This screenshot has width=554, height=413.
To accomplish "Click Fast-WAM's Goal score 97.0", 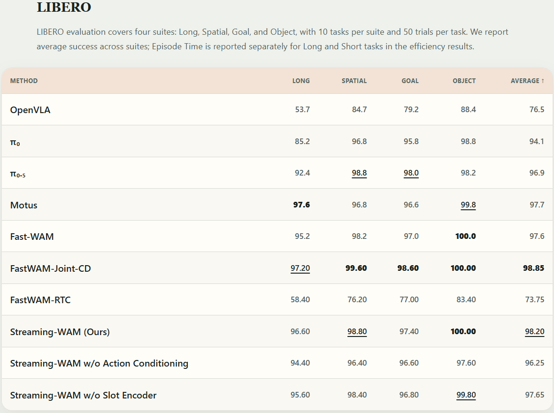I will (411, 236).
